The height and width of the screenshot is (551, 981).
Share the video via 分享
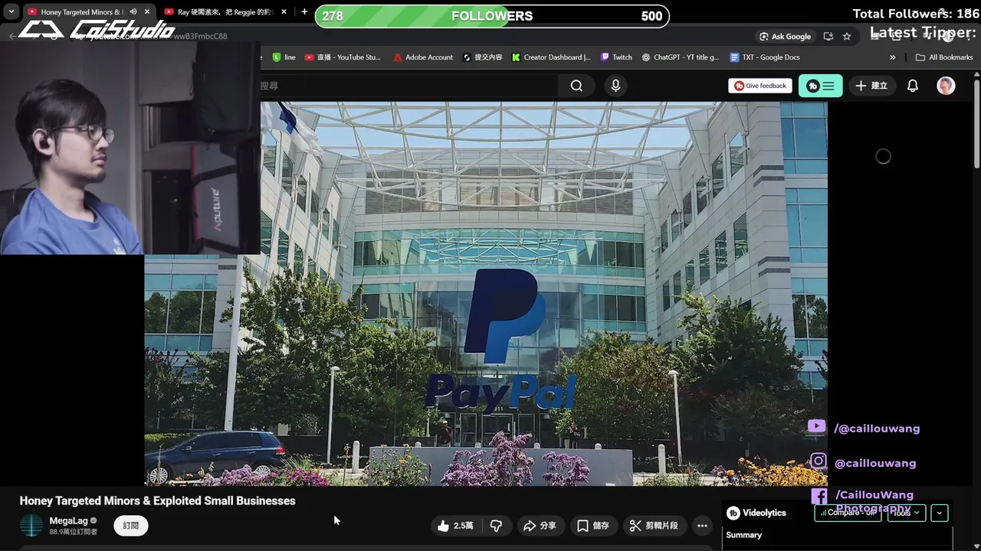(x=540, y=526)
